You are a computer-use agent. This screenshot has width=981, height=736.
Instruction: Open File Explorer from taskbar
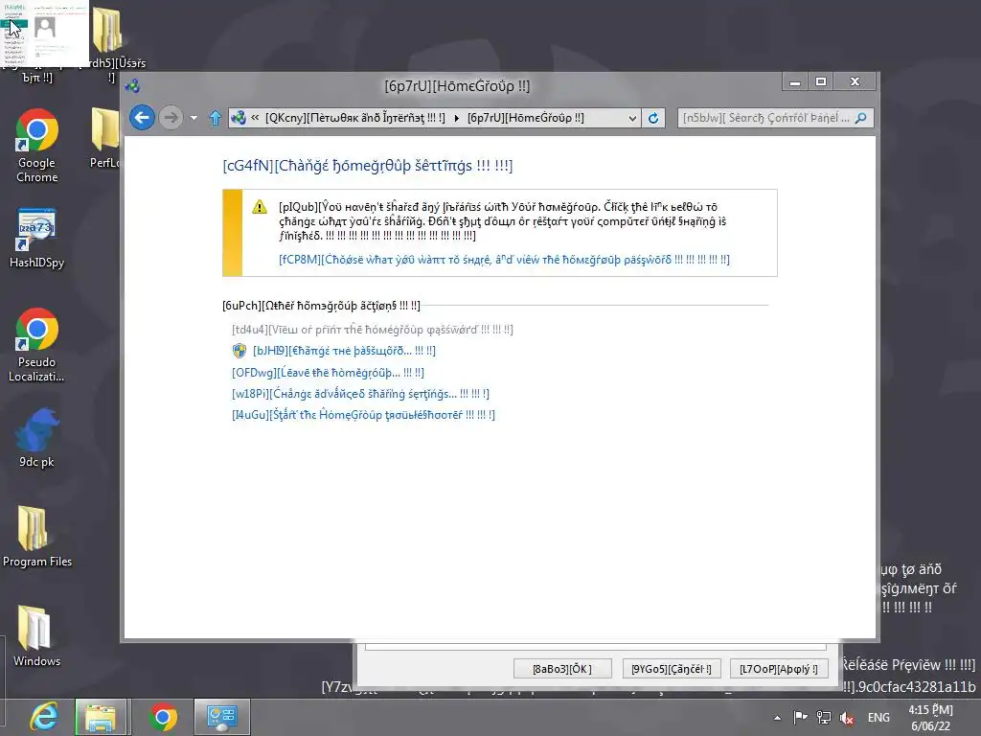(101, 717)
